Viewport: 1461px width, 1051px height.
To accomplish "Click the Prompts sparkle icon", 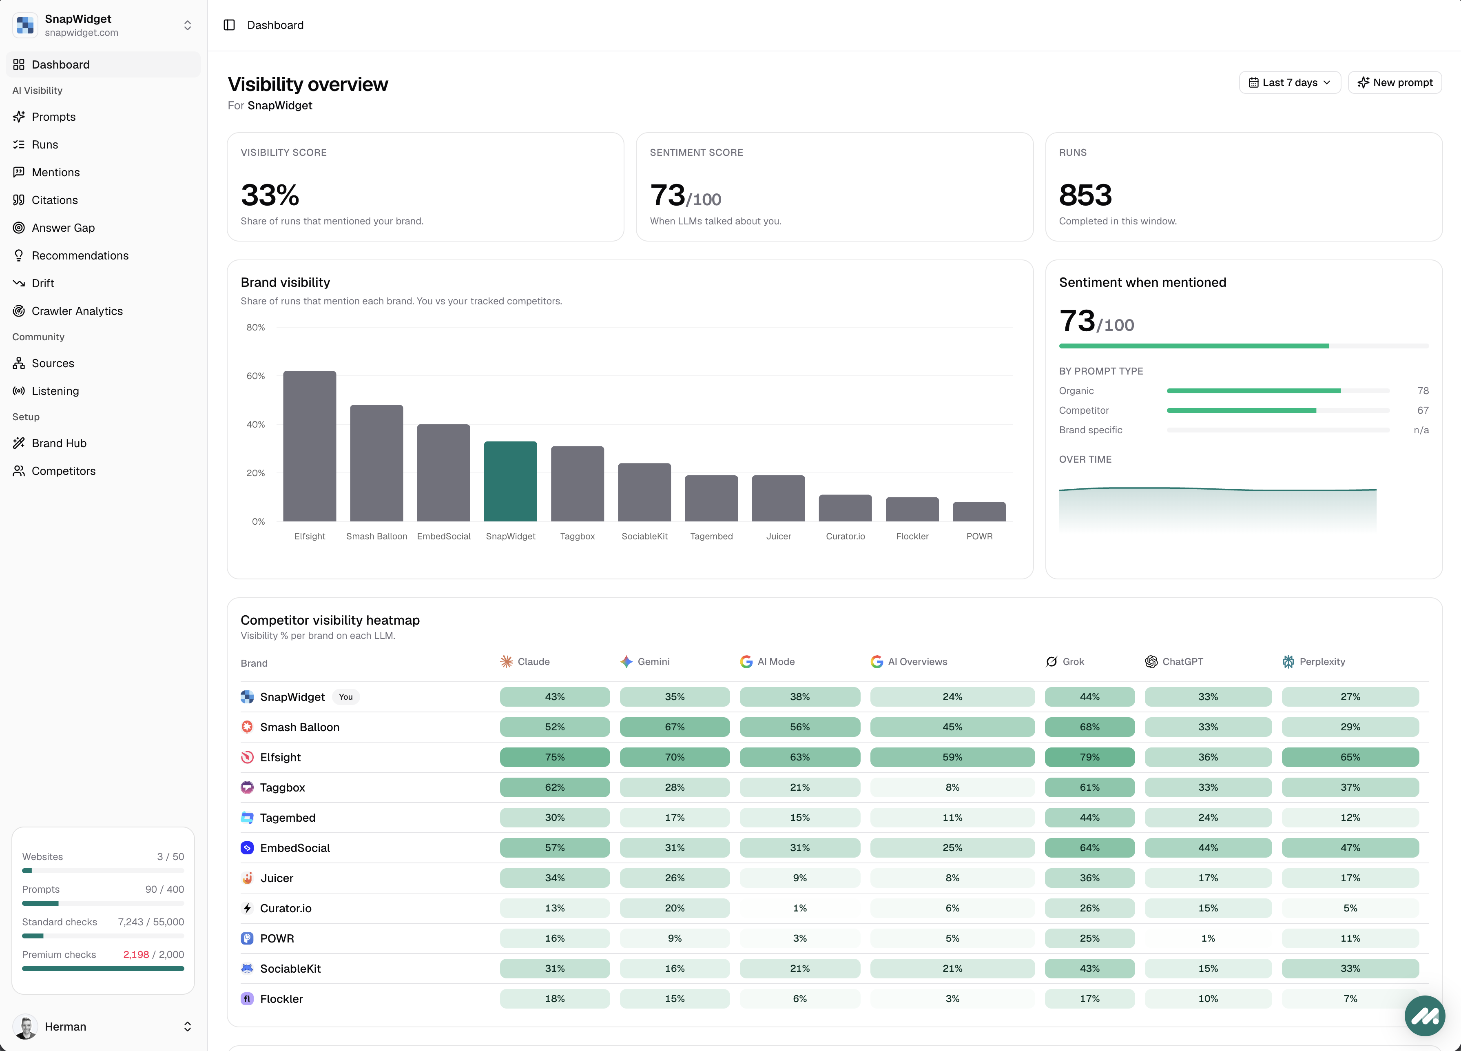I will [x=19, y=117].
